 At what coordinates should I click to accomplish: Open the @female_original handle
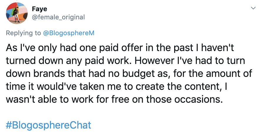coord(58,17)
